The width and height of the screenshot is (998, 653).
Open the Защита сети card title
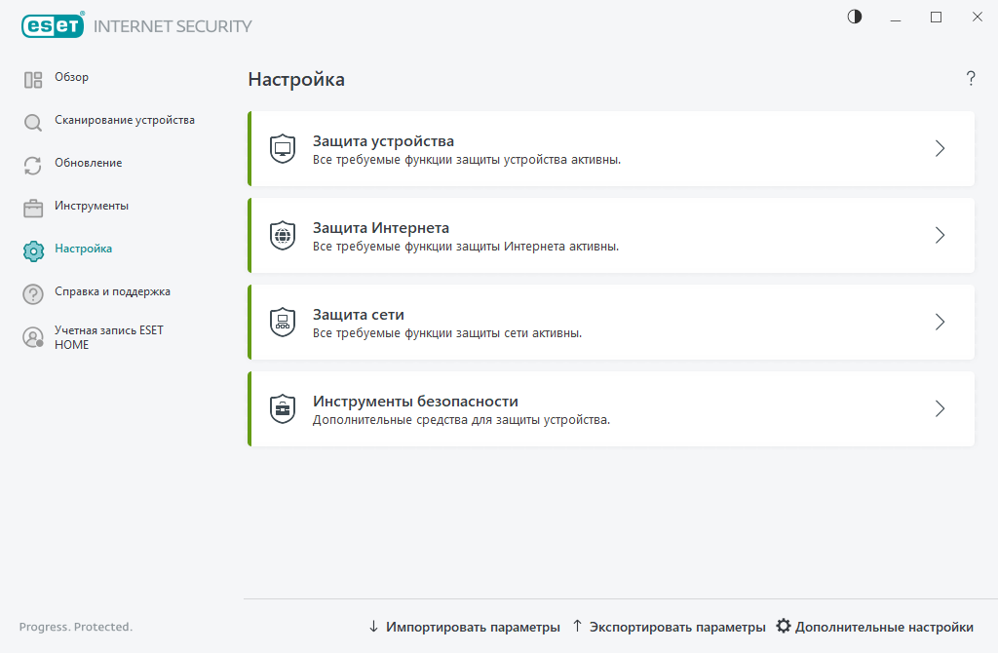[359, 315]
